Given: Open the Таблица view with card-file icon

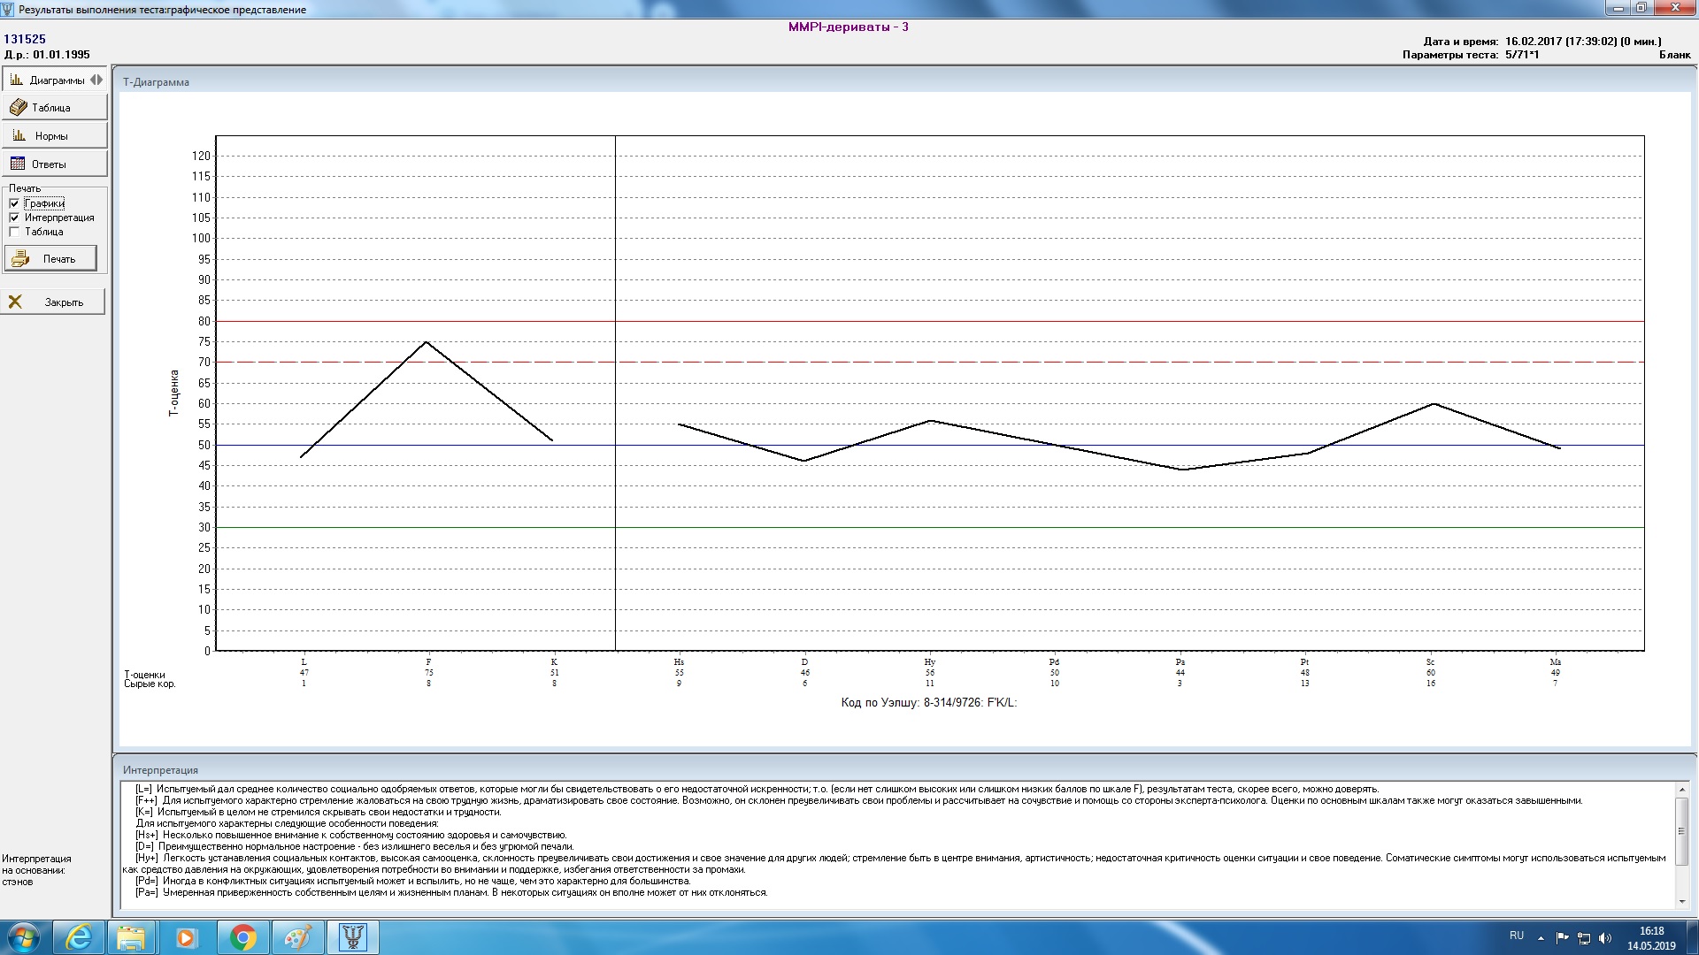Looking at the screenshot, I should tap(54, 108).
